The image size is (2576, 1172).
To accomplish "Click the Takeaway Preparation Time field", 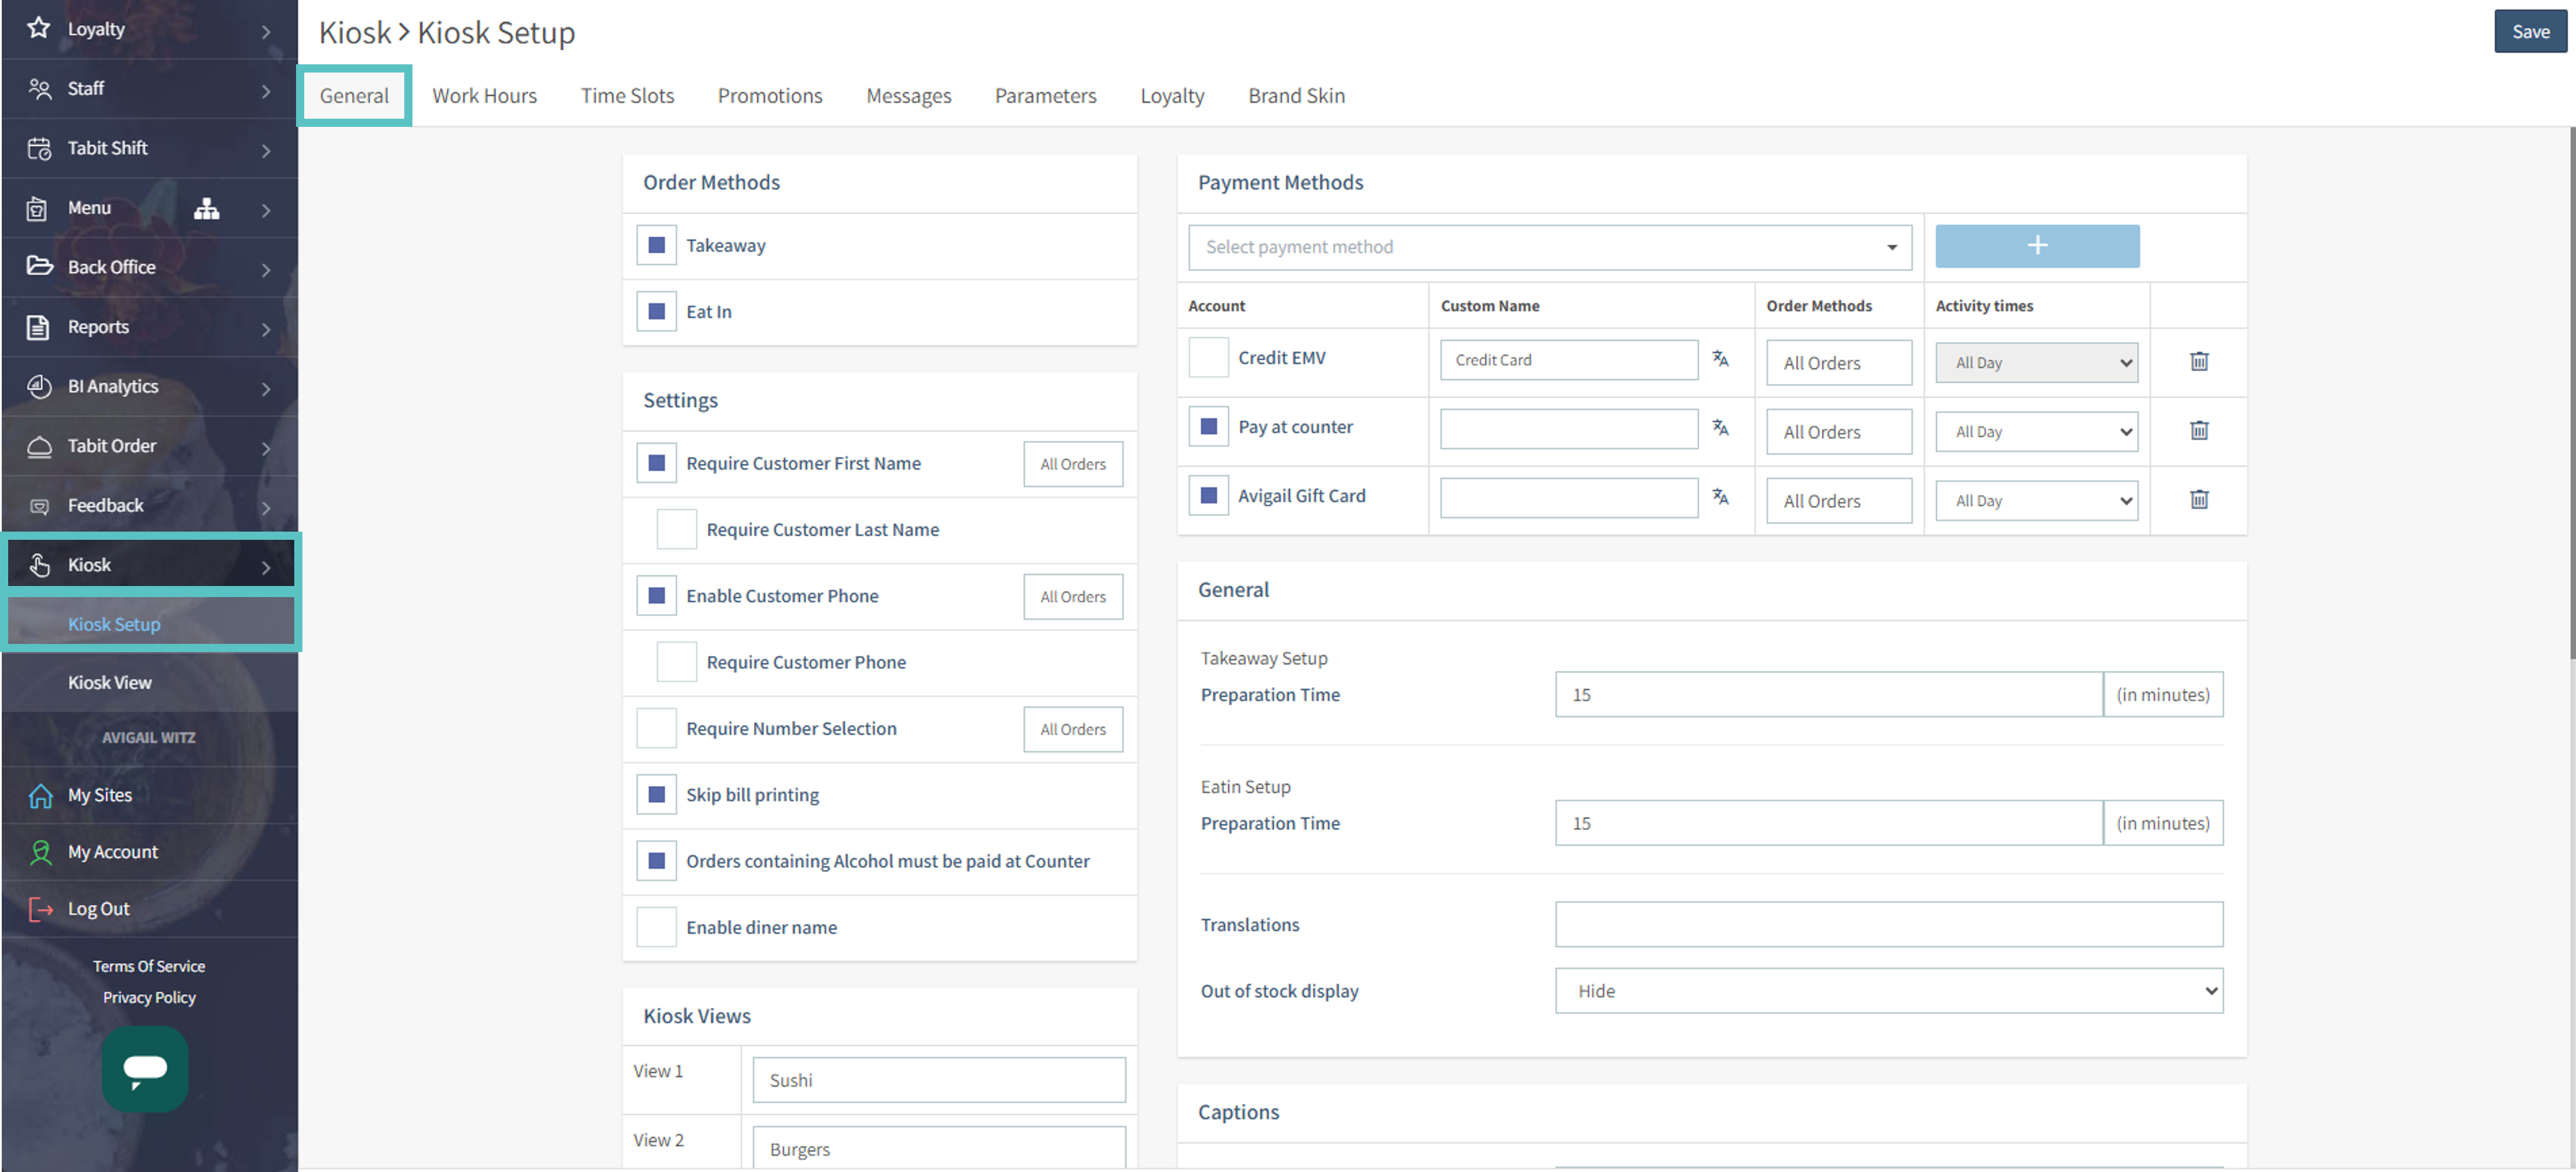I will [1828, 694].
